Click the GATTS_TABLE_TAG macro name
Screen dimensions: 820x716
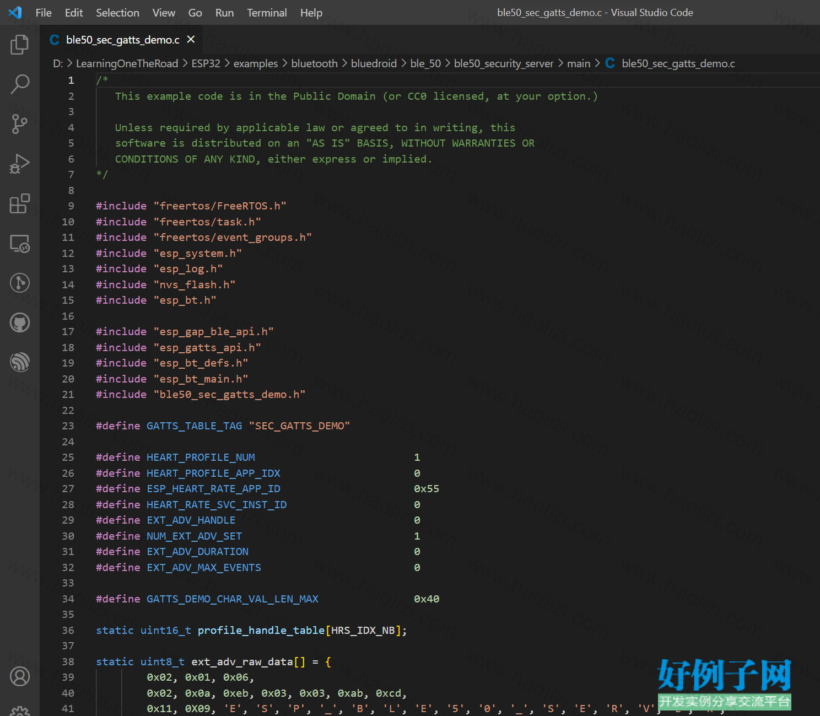click(195, 426)
